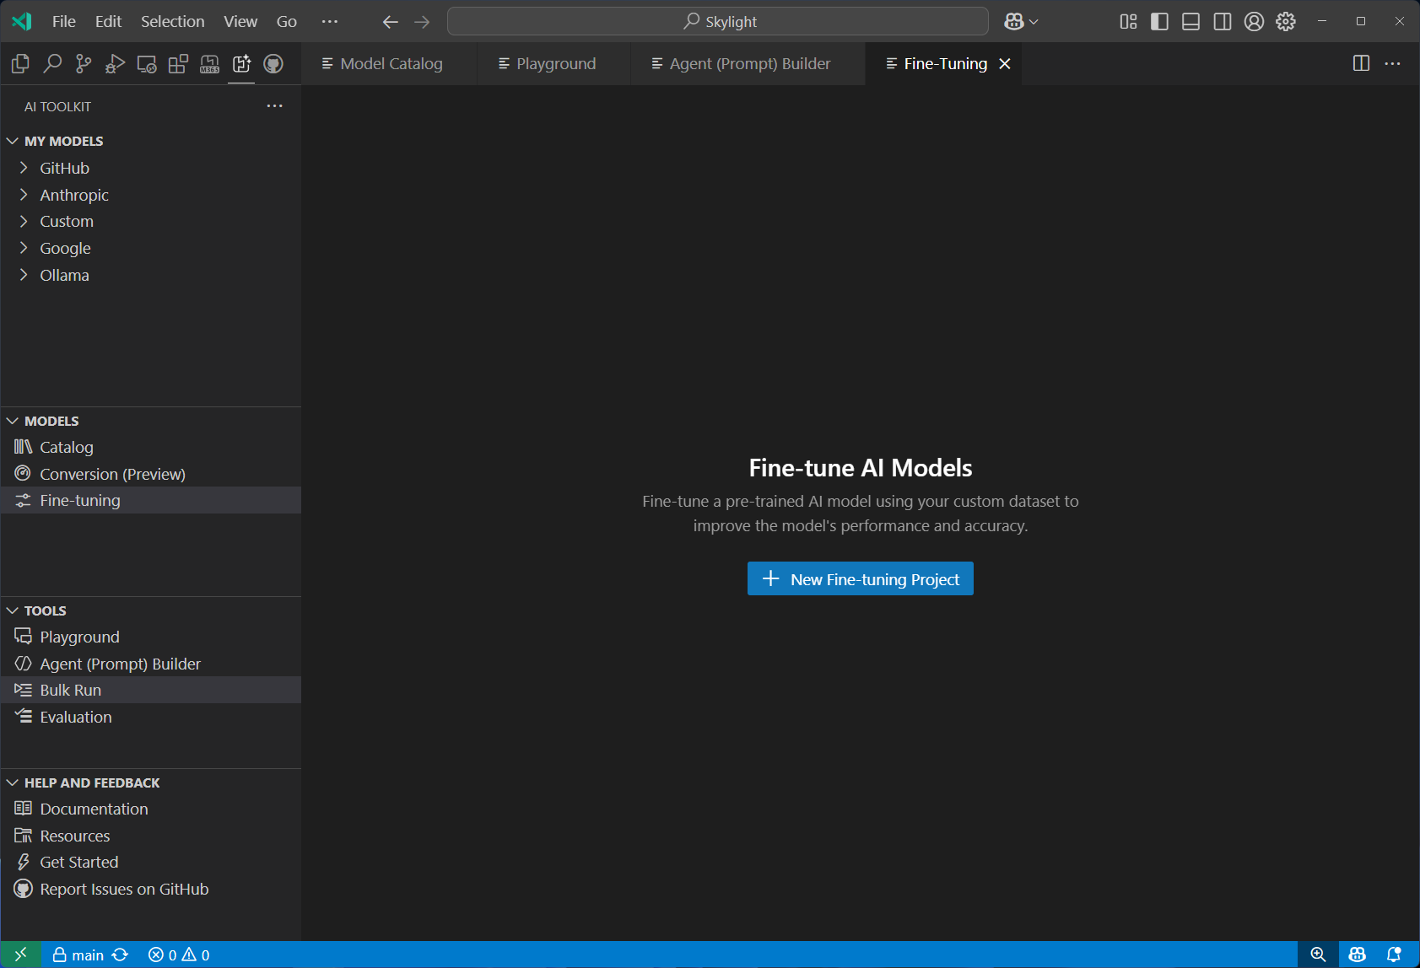Viewport: 1420px width, 968px height.
Task: Open Conversion (Preview) item
Action: [x=151, y=474]
